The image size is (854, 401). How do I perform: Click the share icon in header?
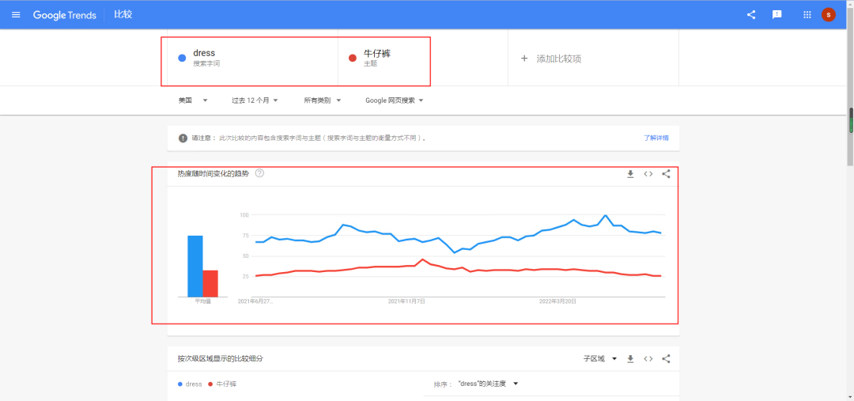tap(751, 14)
